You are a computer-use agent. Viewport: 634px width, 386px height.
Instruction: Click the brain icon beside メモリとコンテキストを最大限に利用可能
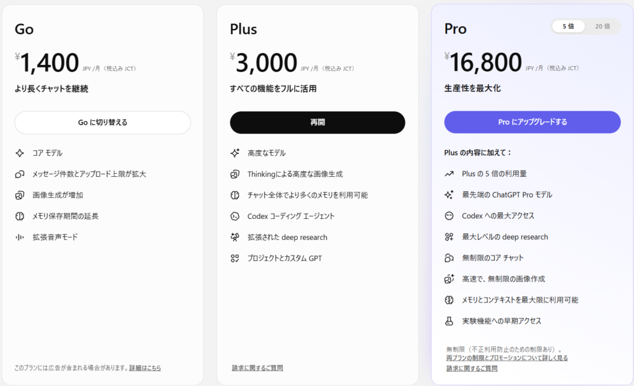click(x=449, y=300)
